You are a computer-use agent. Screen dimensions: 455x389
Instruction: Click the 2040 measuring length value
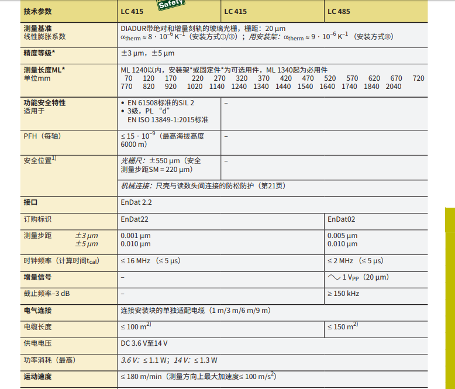[394, 87]
